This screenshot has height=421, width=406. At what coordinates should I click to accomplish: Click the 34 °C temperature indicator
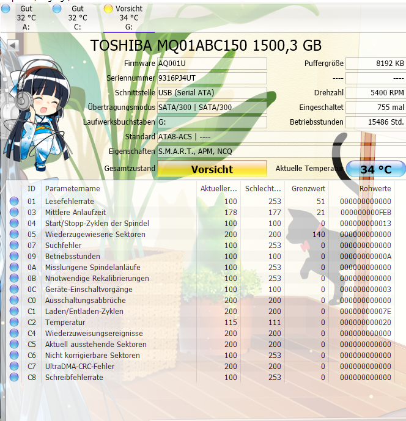[376, 169]
